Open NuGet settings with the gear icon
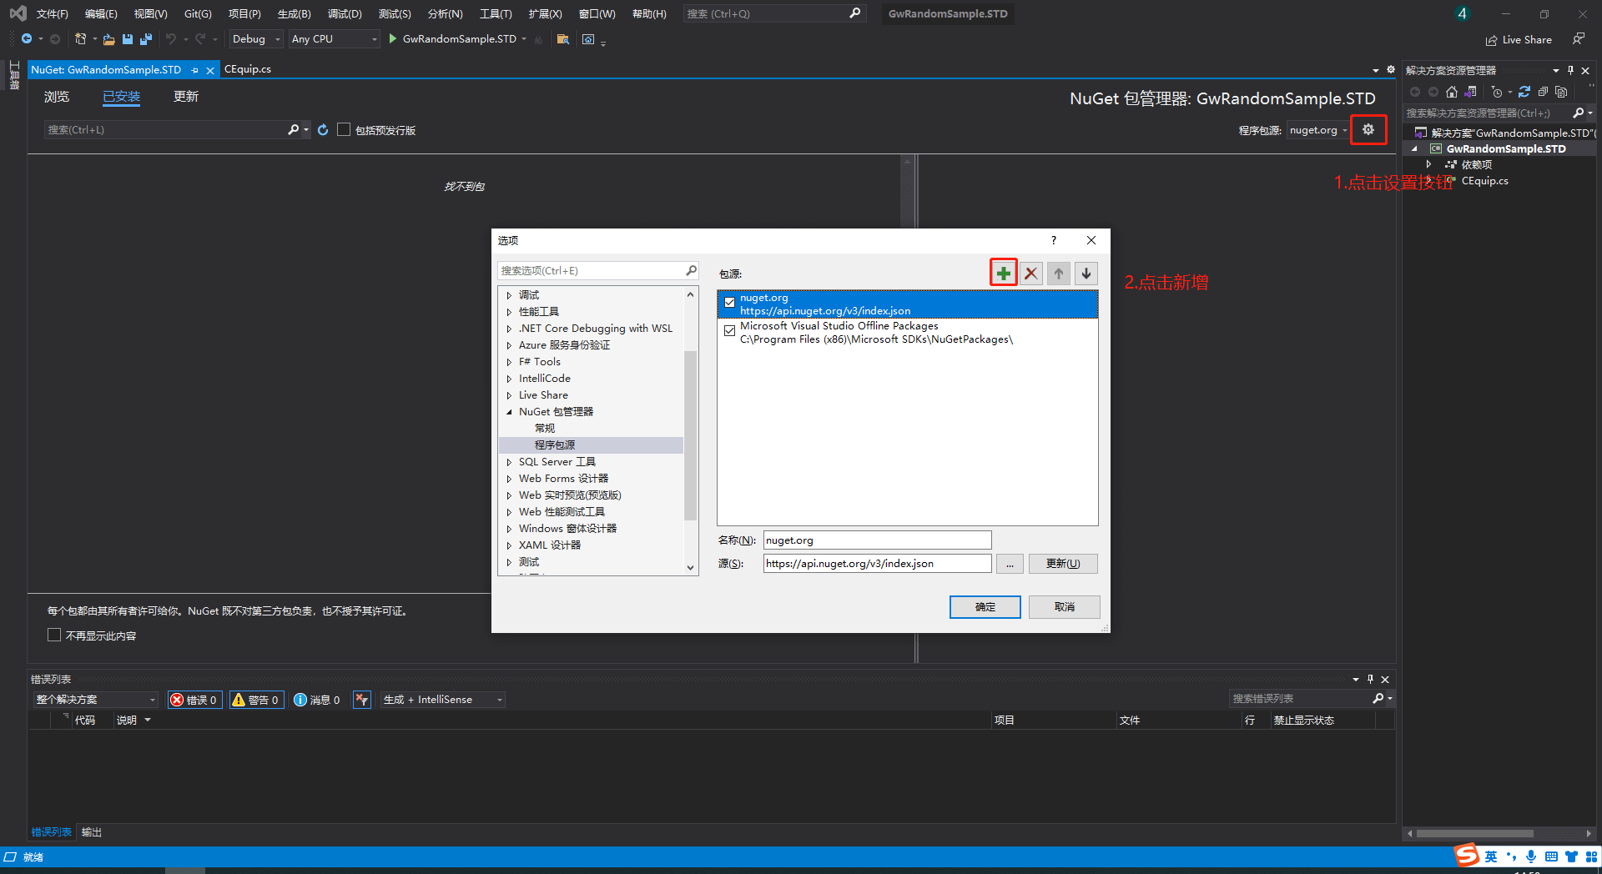The width and height of the screenshot is (1602, 874). click(x=1368, y=129)
